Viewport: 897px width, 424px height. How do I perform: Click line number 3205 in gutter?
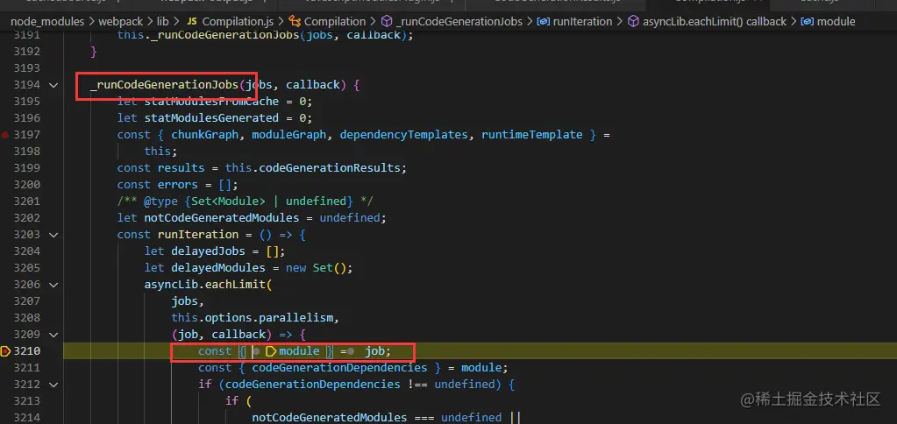click(x=27, y=267)
